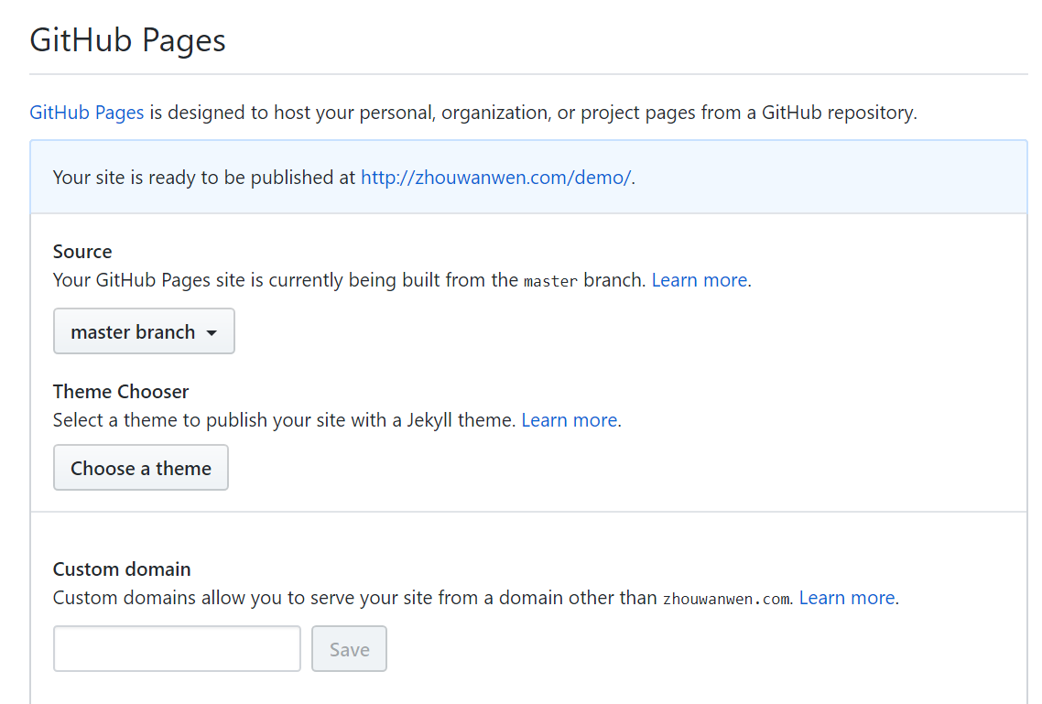This screenshot has height=704, width=1042.
Task: Click the Theme Chooser section label
Action: point(121,392)
